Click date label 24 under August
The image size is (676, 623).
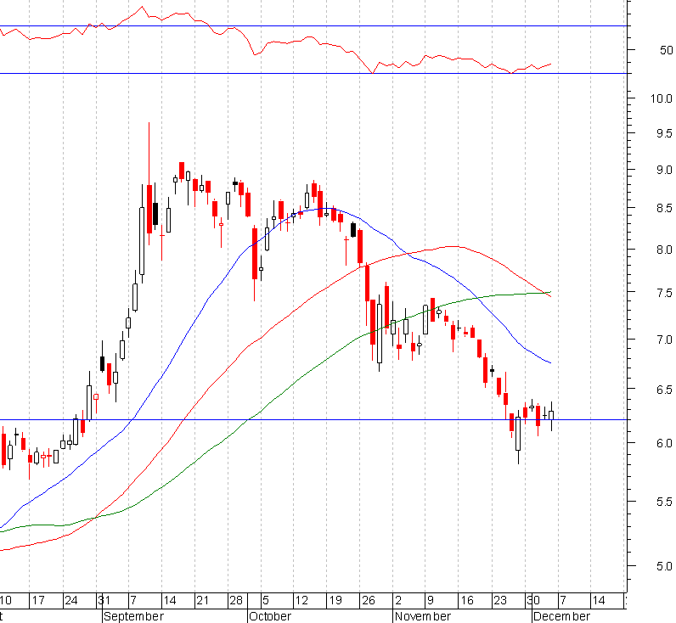71,600
